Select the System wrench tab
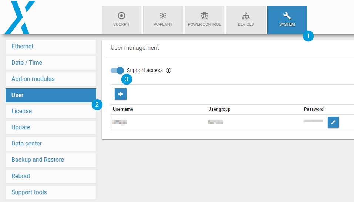 287,20
